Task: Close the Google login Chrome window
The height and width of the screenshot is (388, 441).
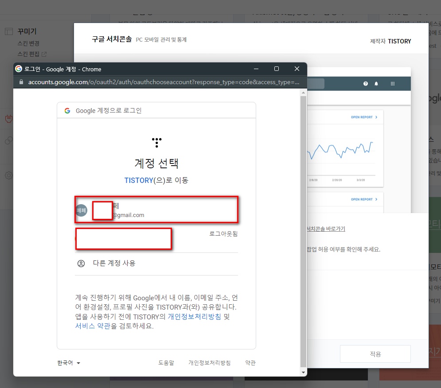Action: coord(297,69)
